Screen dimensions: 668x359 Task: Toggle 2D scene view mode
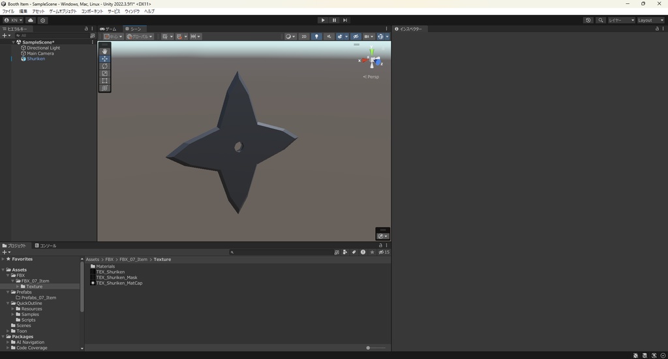304,37
